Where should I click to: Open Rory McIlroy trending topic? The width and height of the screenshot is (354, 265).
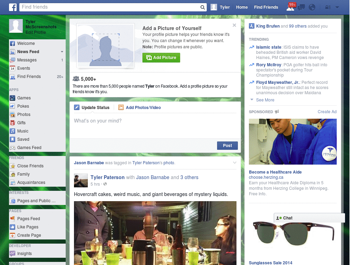(x=269, y=65)
